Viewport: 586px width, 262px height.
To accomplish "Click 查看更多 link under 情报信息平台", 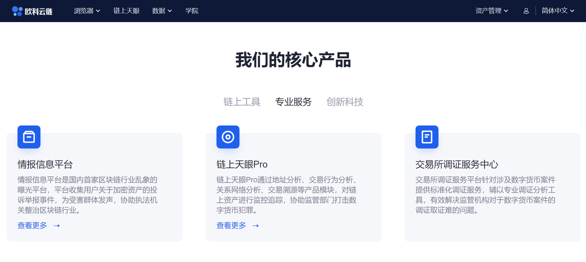I will click(x=32, y=225).
